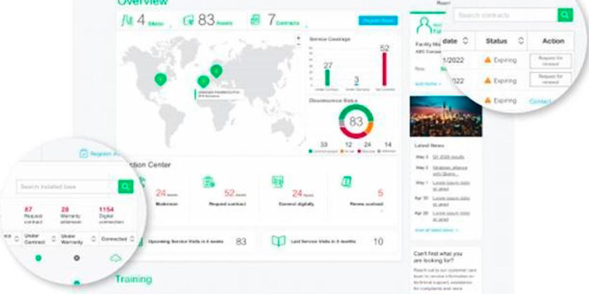This screenshot has height=294, width=589.
Task: Click the assets icon beside 83
Action: (188, 21)
